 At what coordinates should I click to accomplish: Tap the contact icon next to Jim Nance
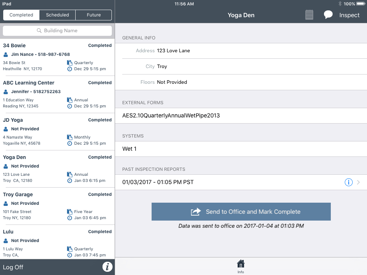pos(5,54)
